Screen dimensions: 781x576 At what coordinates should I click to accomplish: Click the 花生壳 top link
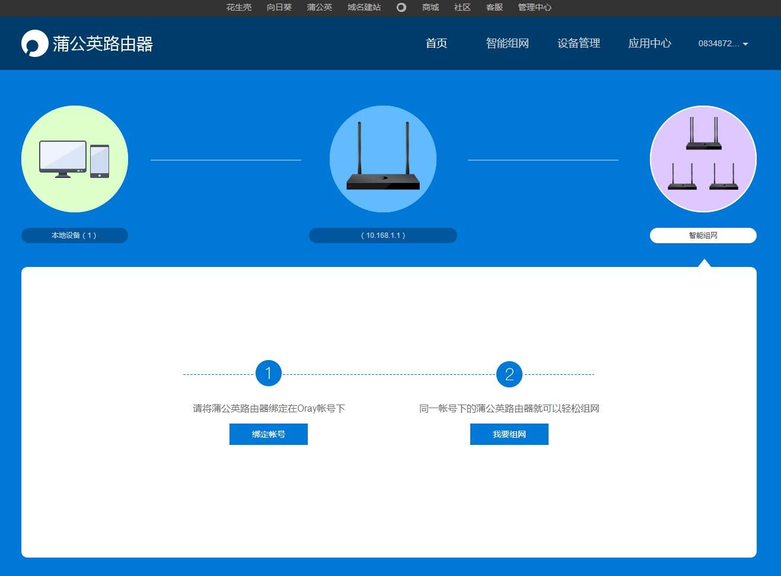[x=239, y=8]
